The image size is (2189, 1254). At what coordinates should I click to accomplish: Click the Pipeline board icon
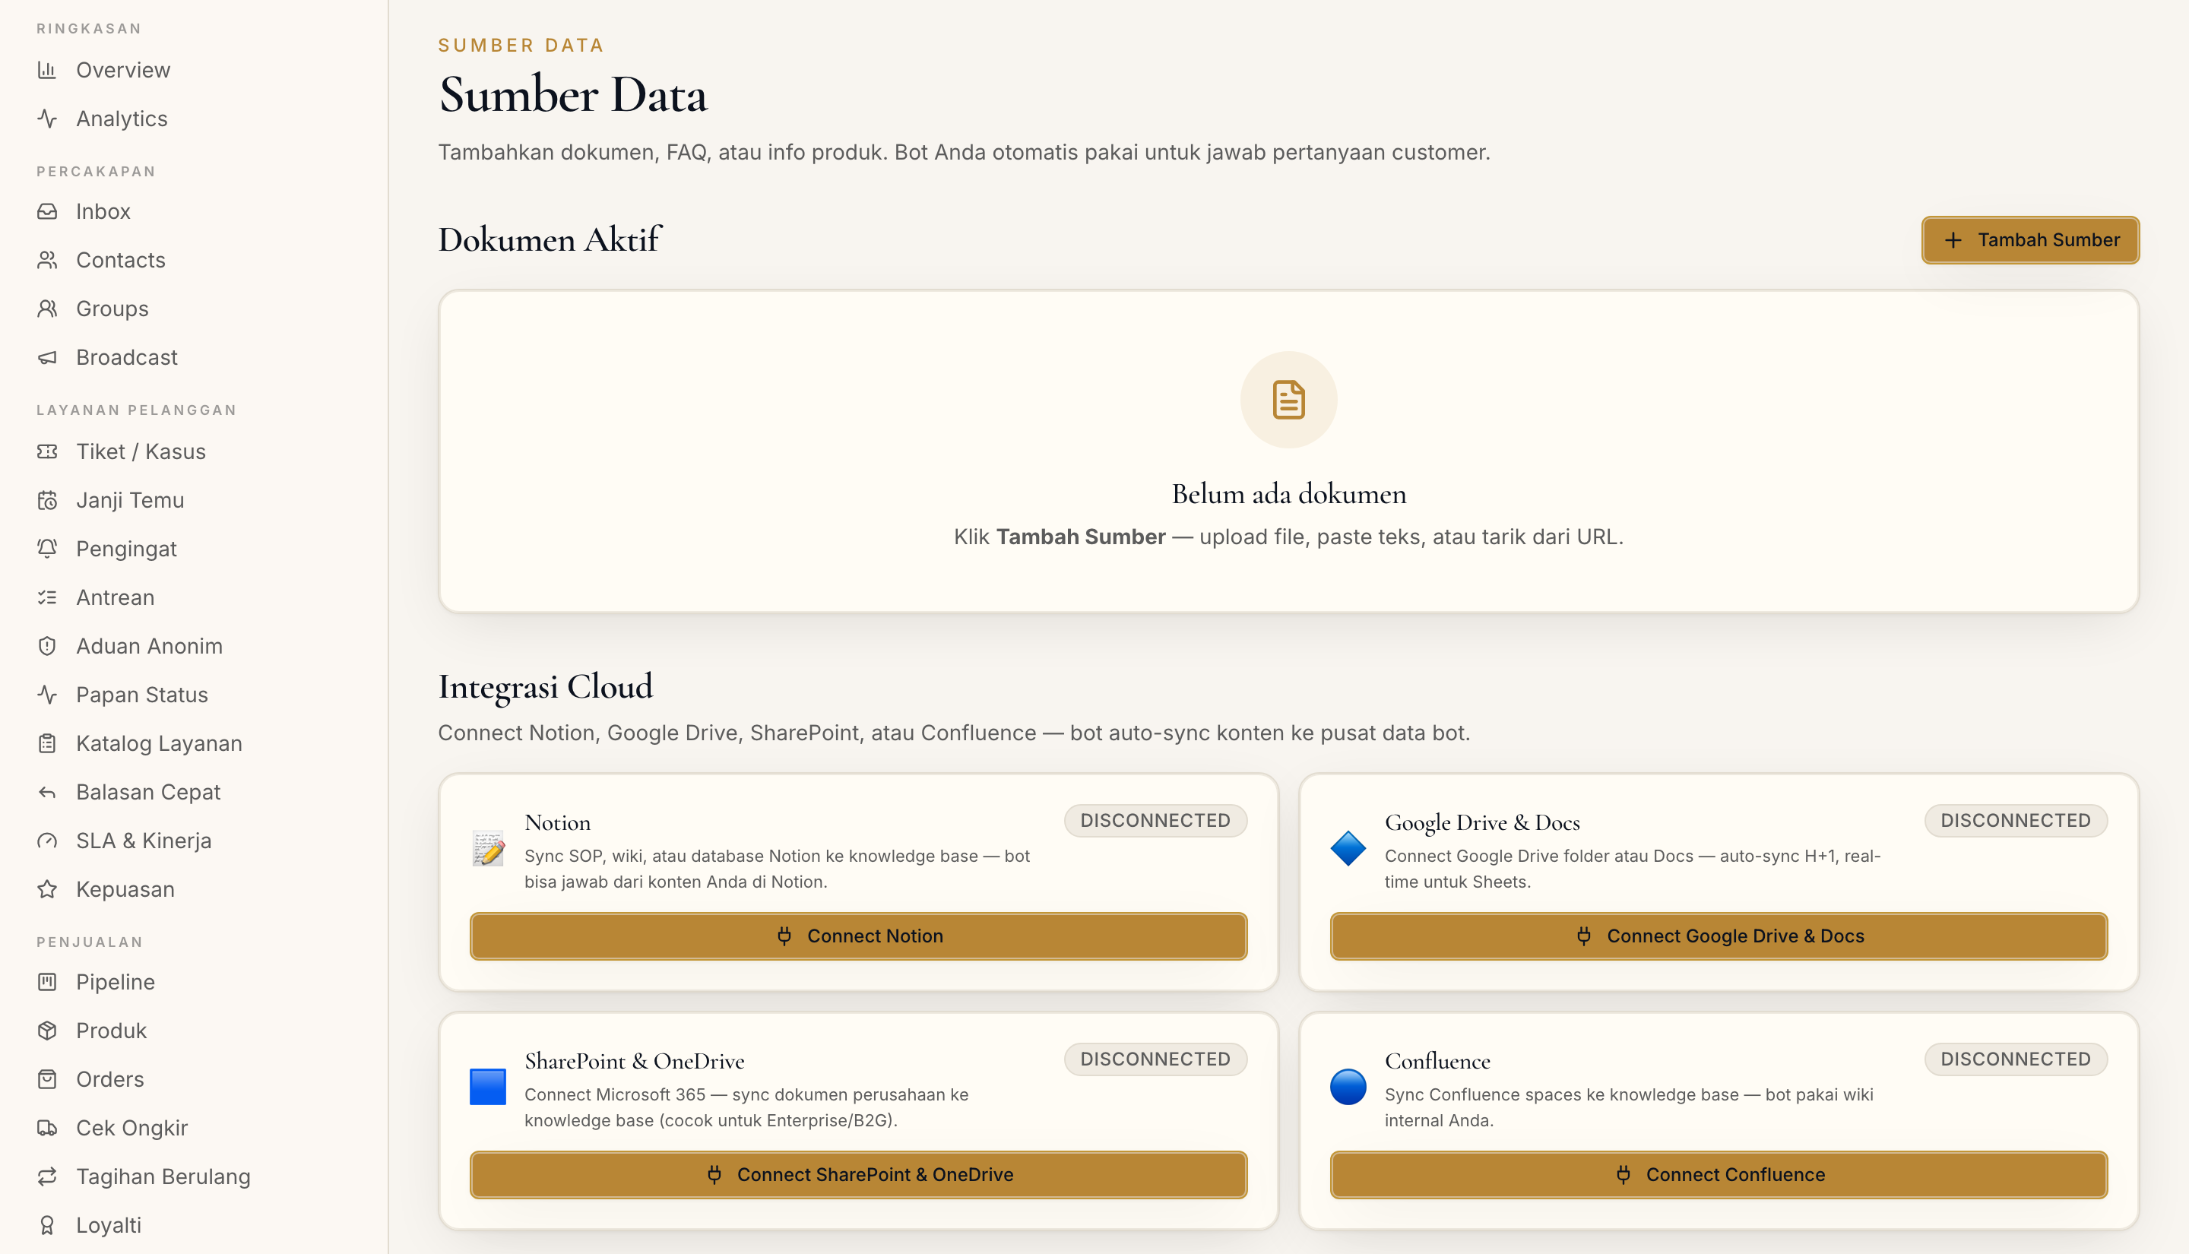47,982
